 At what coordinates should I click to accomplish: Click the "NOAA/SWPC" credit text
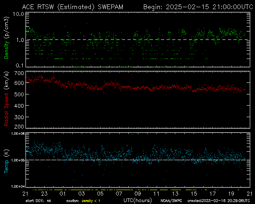[x=171, y=201]
